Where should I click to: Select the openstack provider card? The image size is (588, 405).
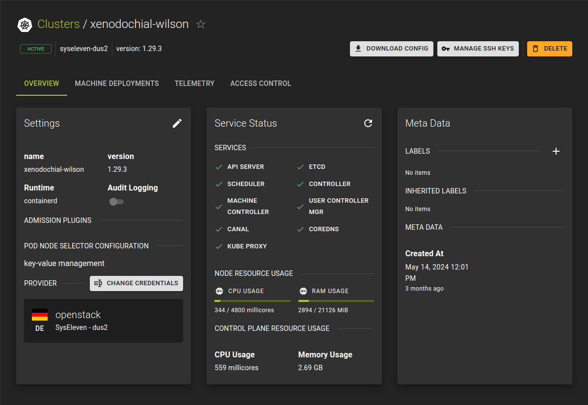click(104, 321)
